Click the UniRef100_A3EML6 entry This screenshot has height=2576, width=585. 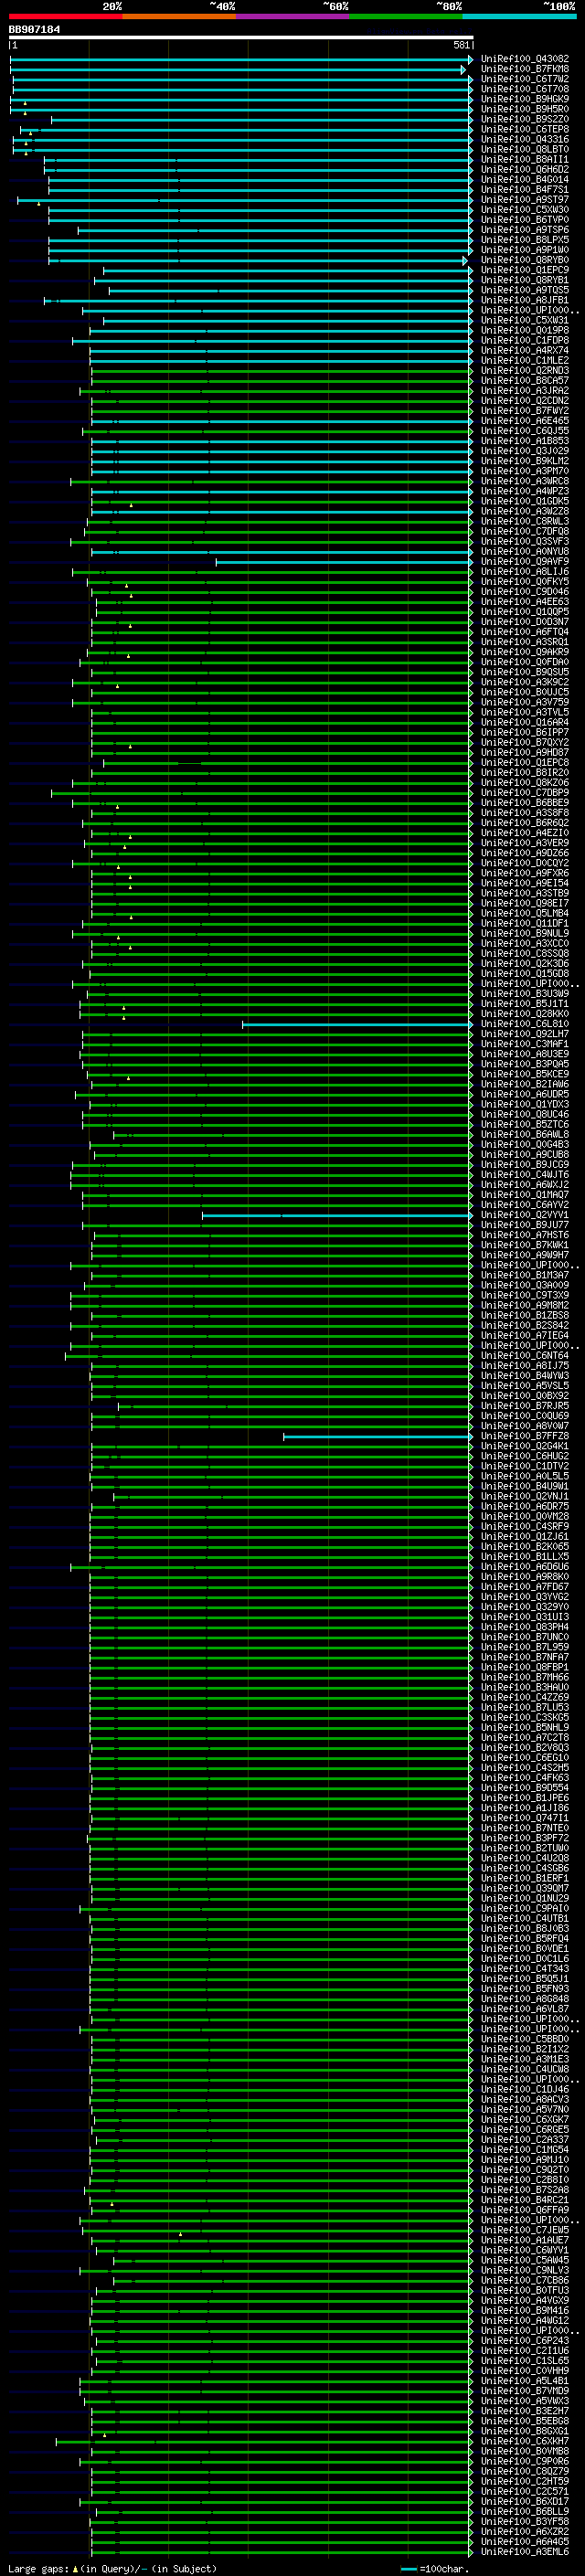point(525,2551)
